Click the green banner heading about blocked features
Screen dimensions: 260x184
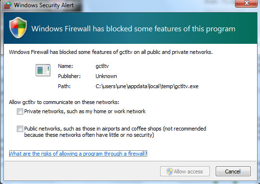click(133, 29)
